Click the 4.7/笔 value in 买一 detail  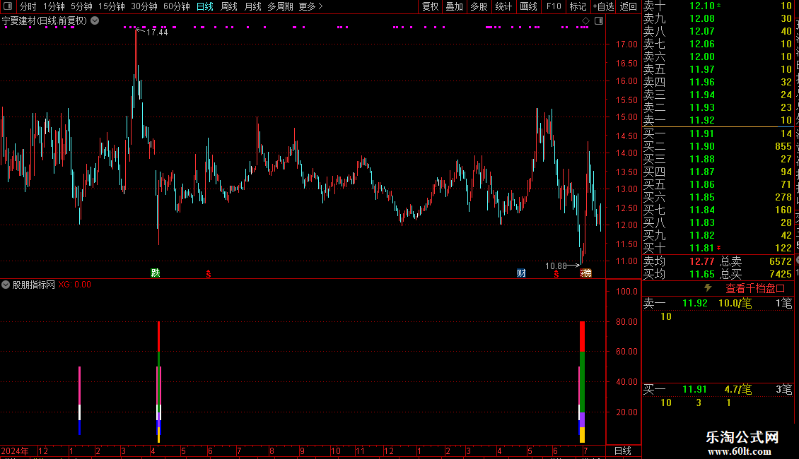pyautogui.click(x=738, y=389)
